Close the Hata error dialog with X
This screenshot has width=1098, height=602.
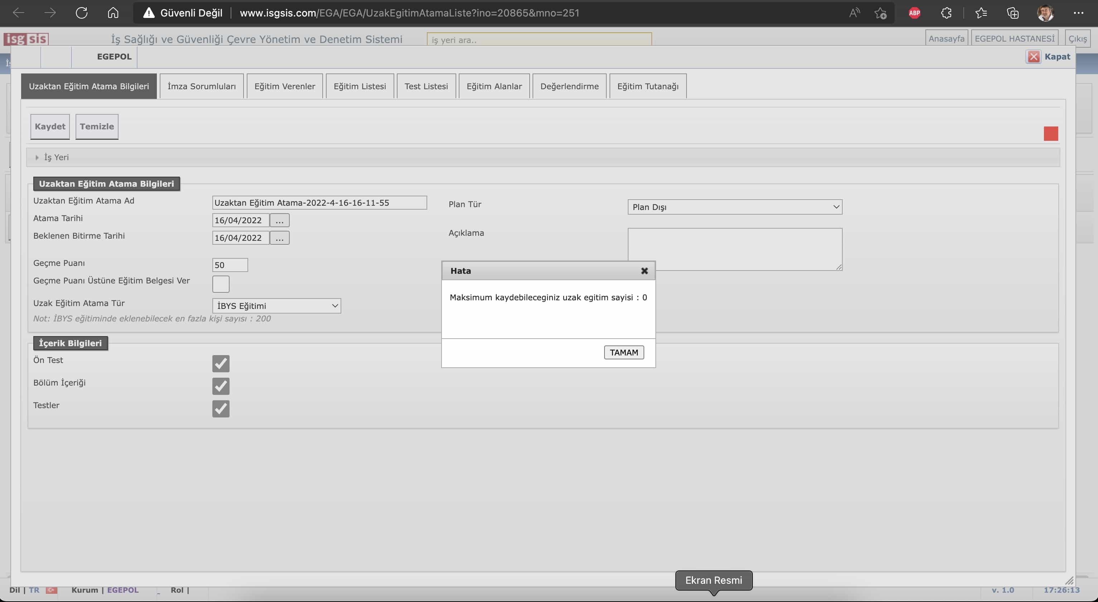pyautogui.click(x=644, y=271)
